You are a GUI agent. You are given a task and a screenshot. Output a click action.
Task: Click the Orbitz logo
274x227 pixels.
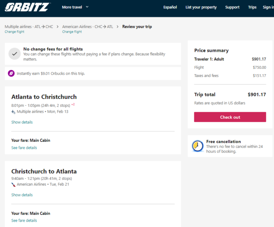(x=27, y=7)
